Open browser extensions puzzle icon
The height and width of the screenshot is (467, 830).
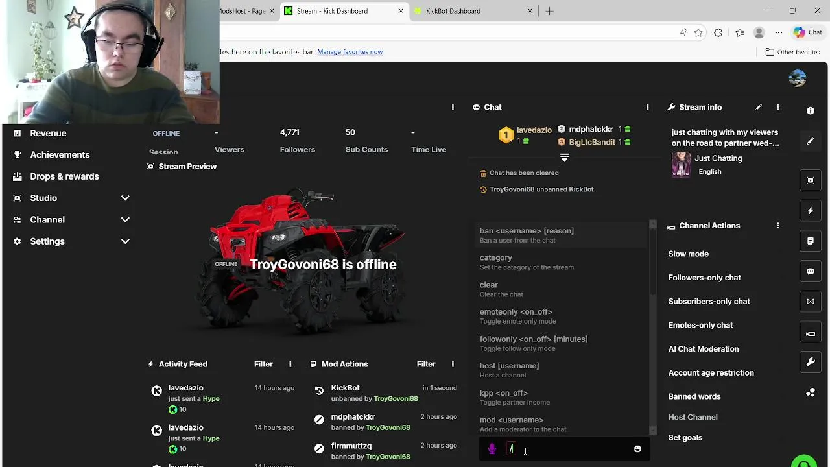(718, 32)
